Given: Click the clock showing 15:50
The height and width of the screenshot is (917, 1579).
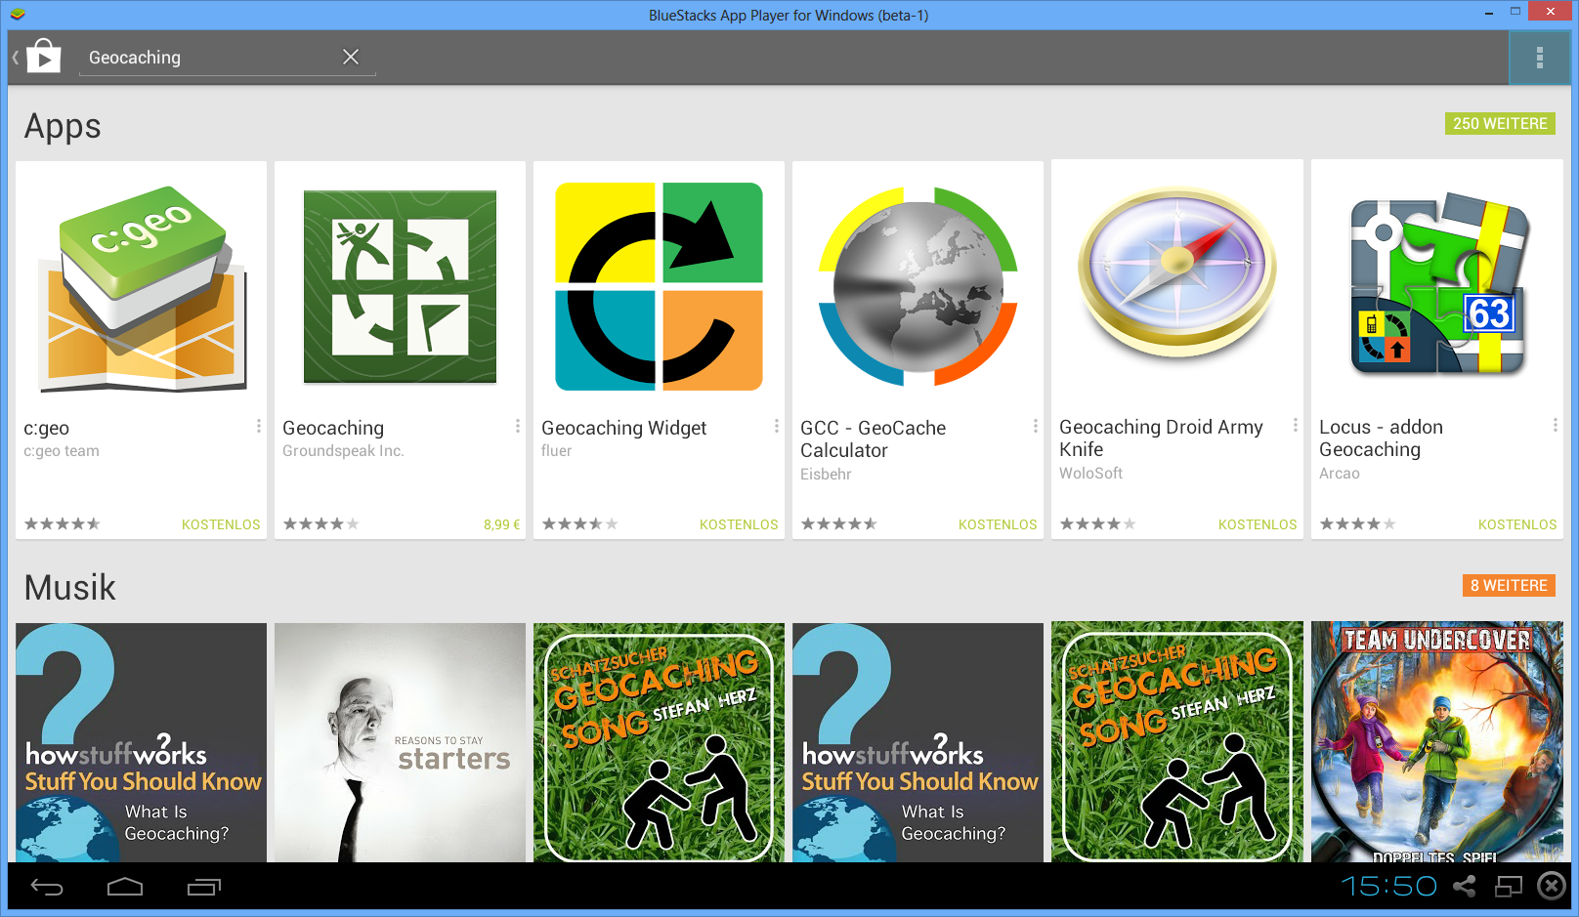Looking at the screenshot, I should (1388, 886).
